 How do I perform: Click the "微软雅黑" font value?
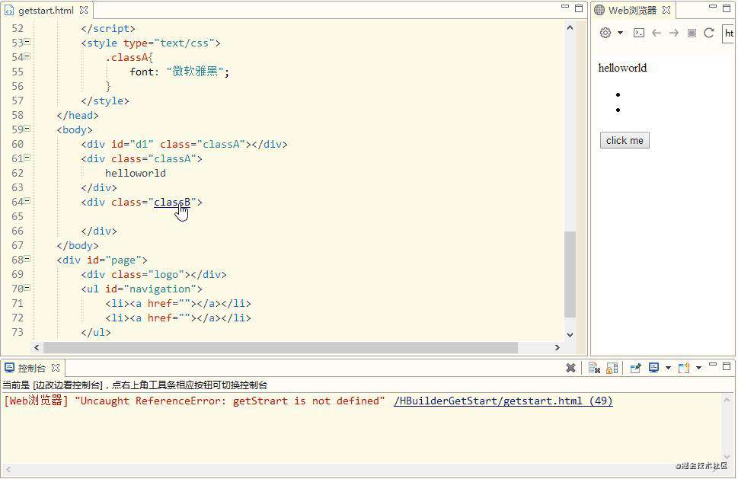tap(195, 72)
